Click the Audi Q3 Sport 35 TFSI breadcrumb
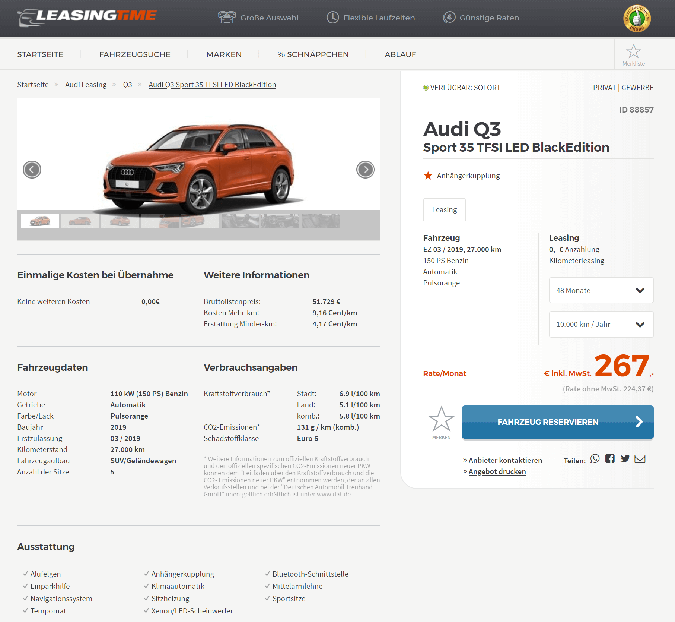Screen dimensions: 675x622 coord(212,85)
